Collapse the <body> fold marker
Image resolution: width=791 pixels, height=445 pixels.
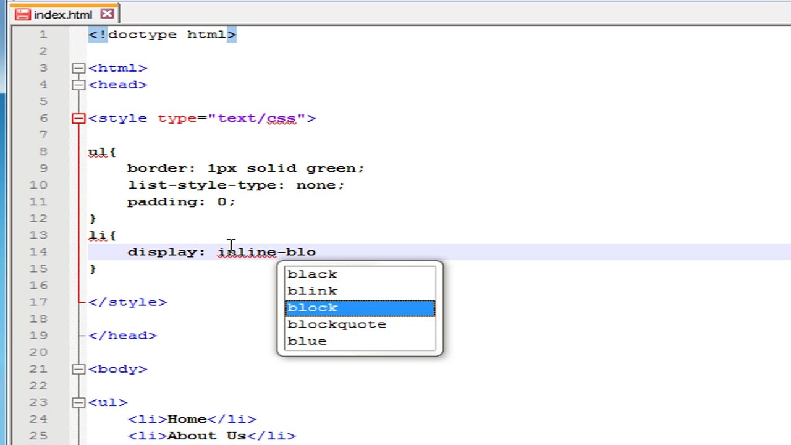tap(78, 369)
